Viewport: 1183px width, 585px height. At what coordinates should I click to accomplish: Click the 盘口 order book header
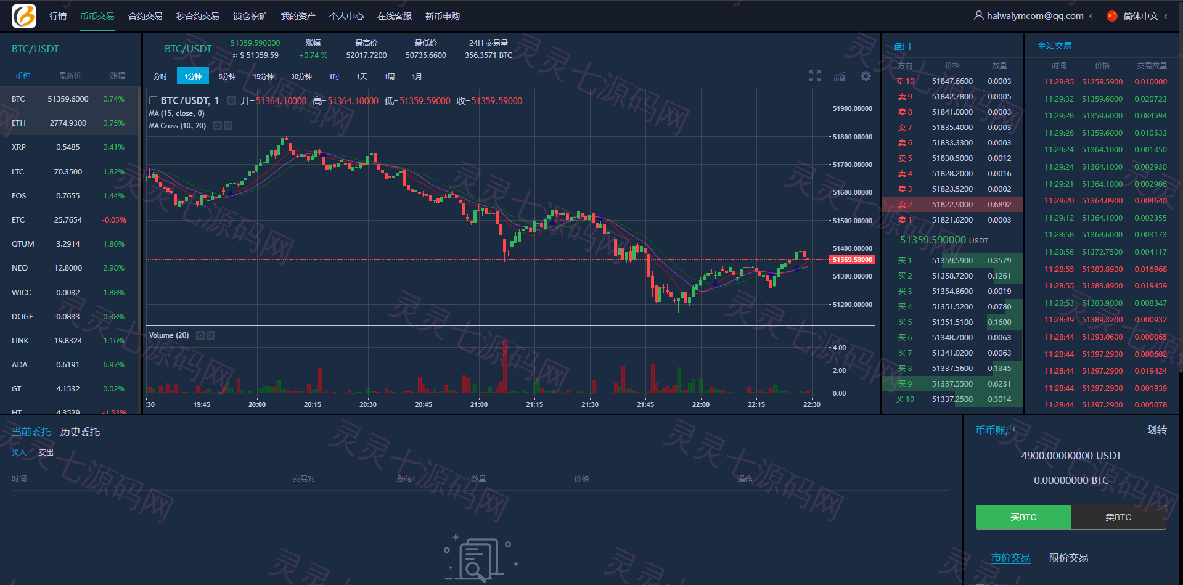tap(902, 46)
